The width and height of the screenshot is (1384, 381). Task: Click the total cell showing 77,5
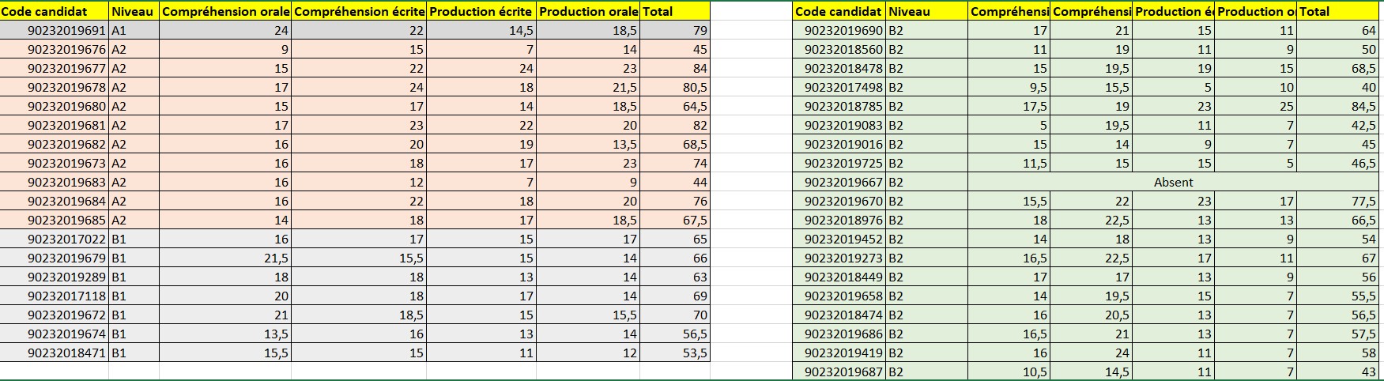[x=1337, y=202]
